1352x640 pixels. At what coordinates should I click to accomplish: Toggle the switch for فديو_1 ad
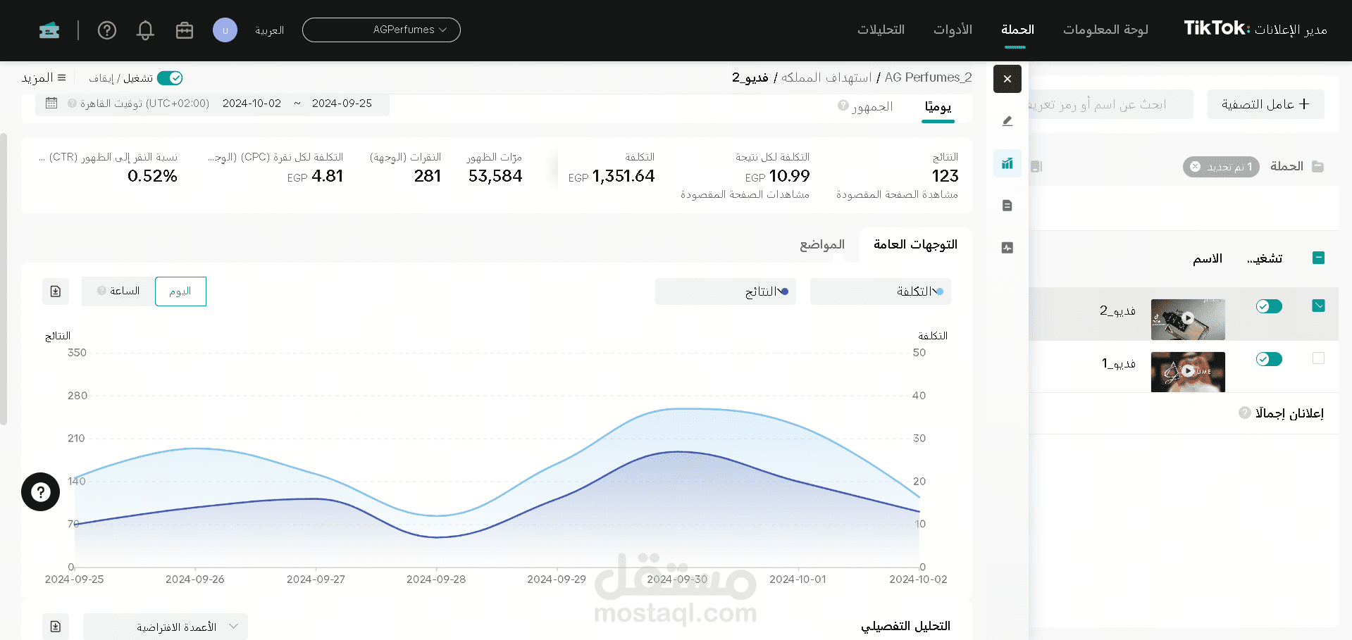pos(1269,359)
